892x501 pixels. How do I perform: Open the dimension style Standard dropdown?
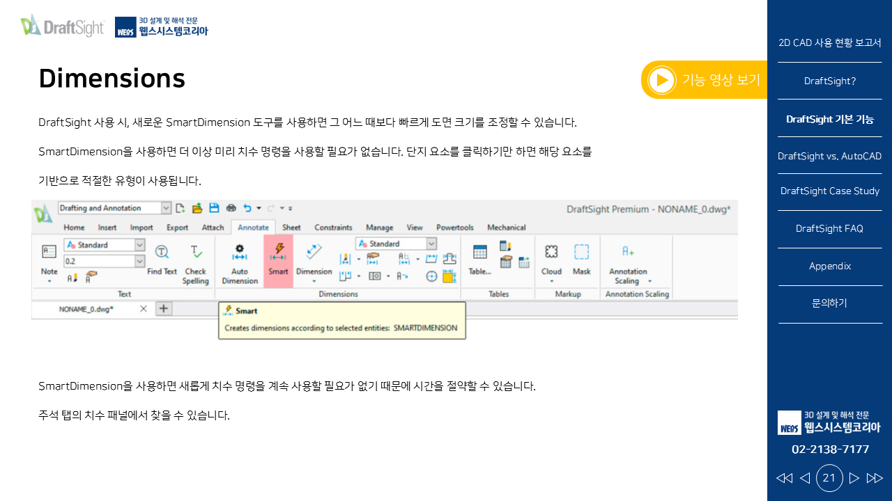[431, 244]
